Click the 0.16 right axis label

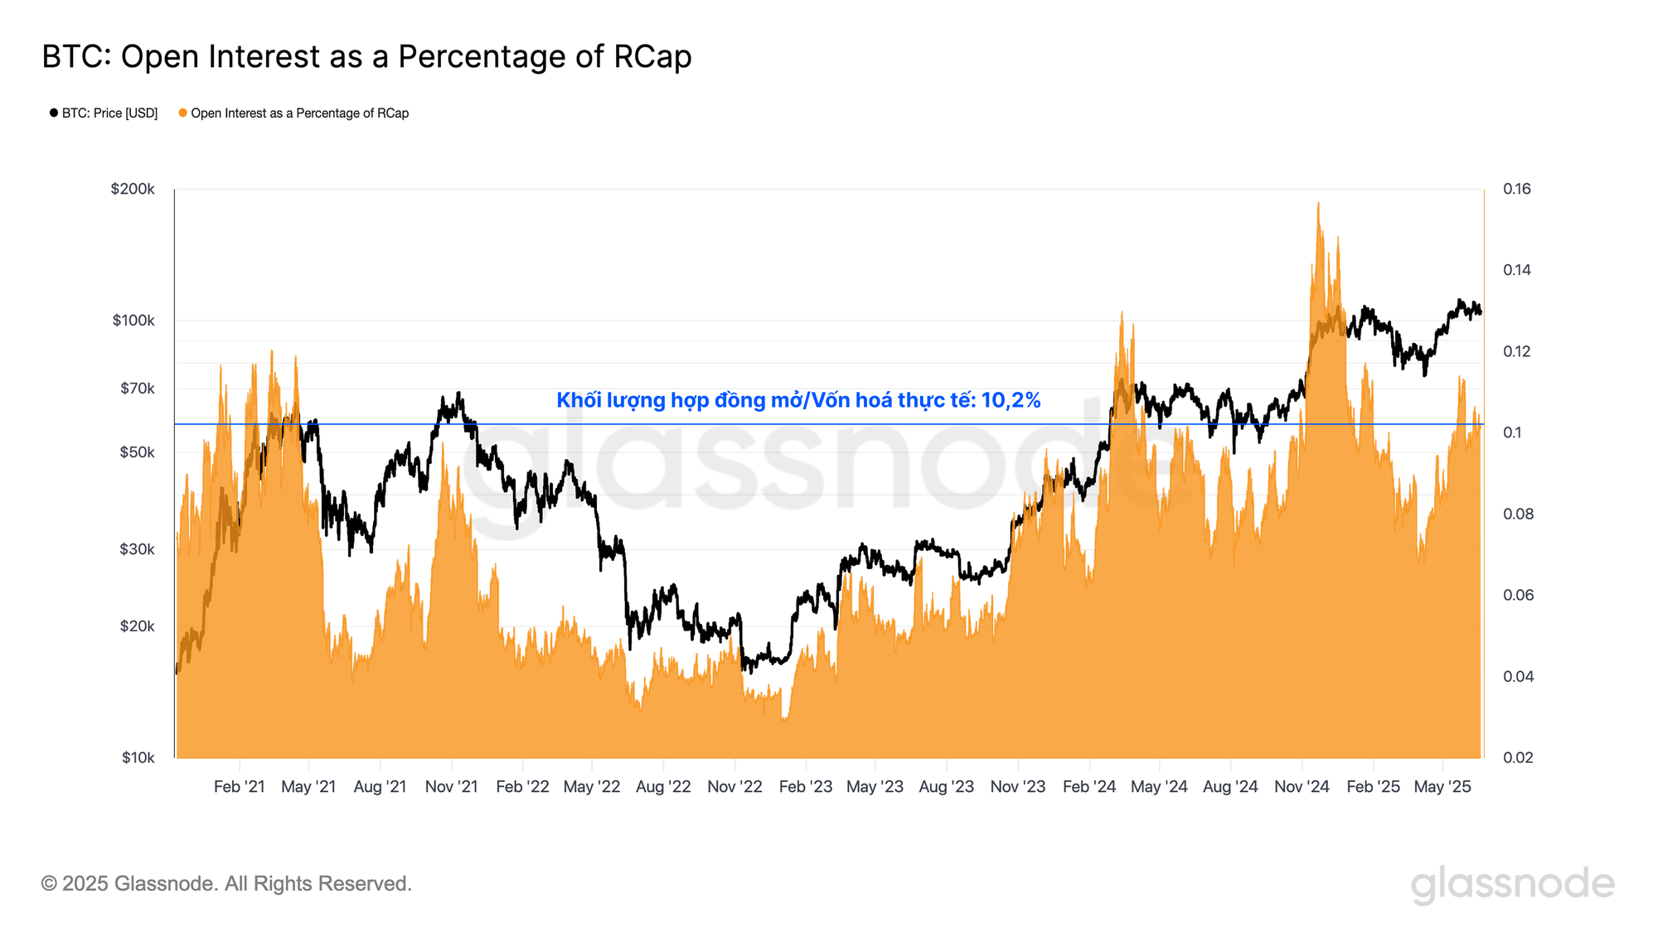click(1517, 189)
